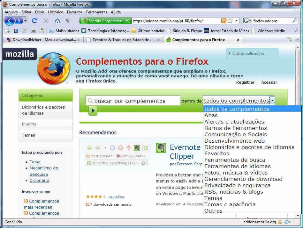
Task: Click the RSS feed icon in address bar
Action: pyautogui.click(x=224, y=21)
